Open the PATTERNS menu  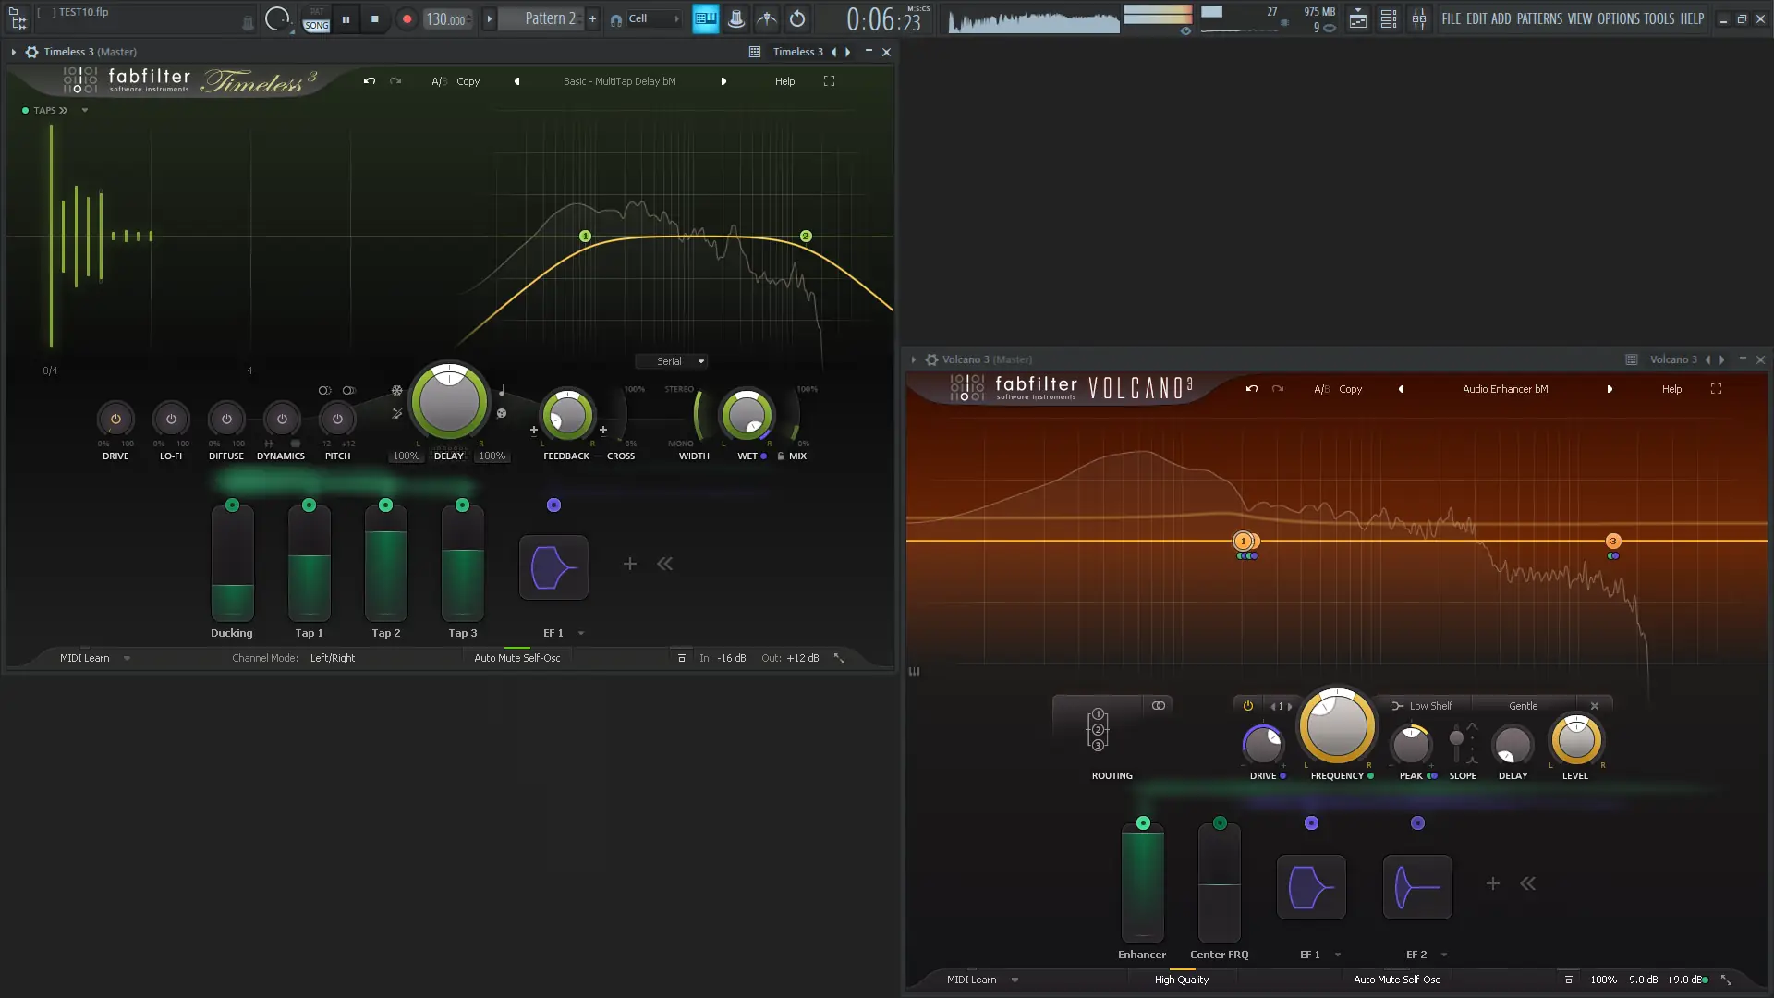(1538, 18)
